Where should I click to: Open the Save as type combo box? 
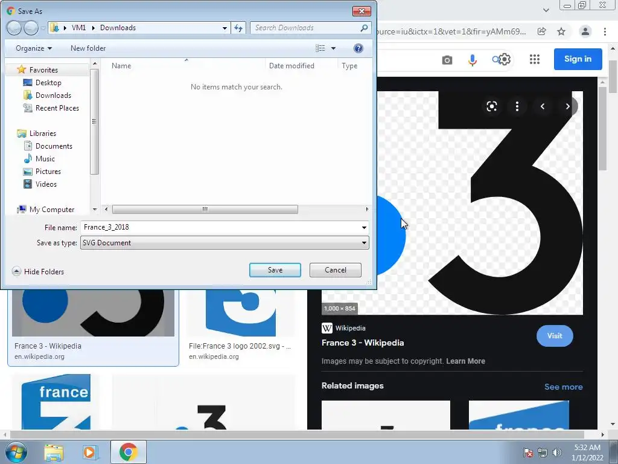(x=225, y=243)
